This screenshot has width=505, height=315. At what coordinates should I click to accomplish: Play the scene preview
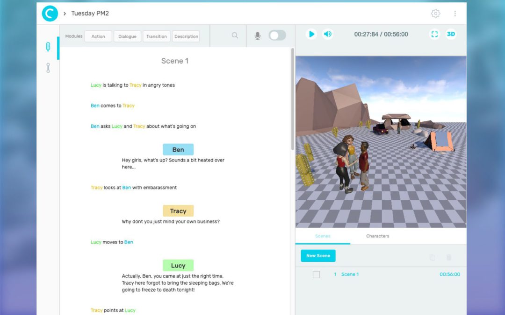pyautogui.click(x=311, y=34)
